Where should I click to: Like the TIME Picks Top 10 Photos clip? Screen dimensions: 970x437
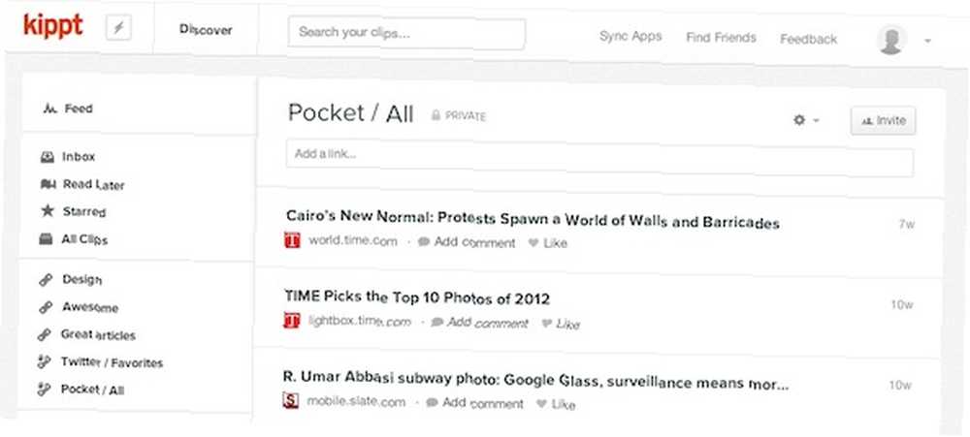pos(561,324)
